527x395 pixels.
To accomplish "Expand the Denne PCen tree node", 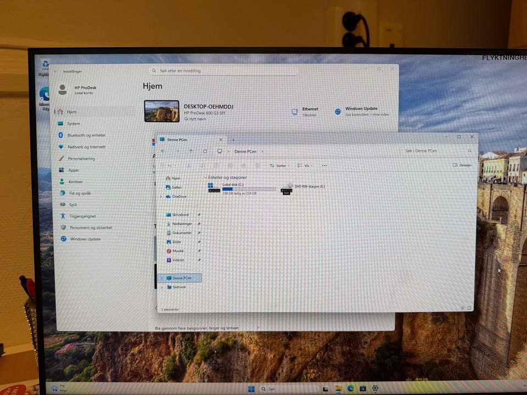I will point(161,278).
